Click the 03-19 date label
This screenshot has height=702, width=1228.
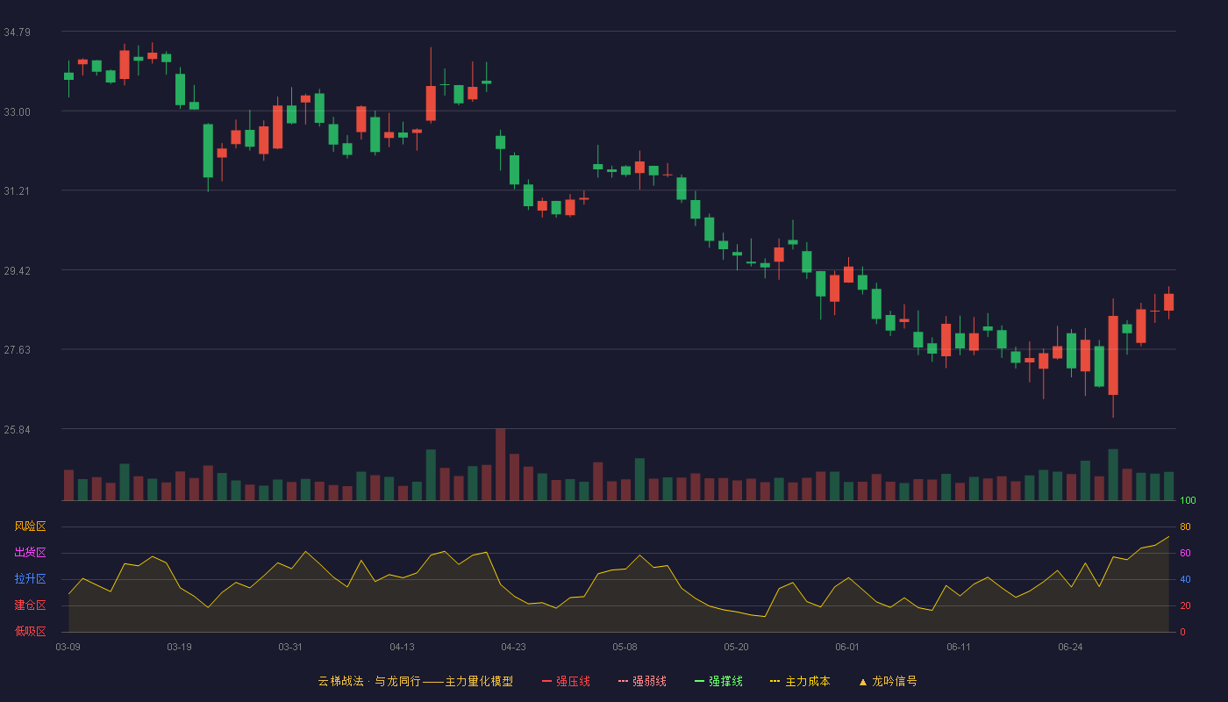click(x=179, y=647)
